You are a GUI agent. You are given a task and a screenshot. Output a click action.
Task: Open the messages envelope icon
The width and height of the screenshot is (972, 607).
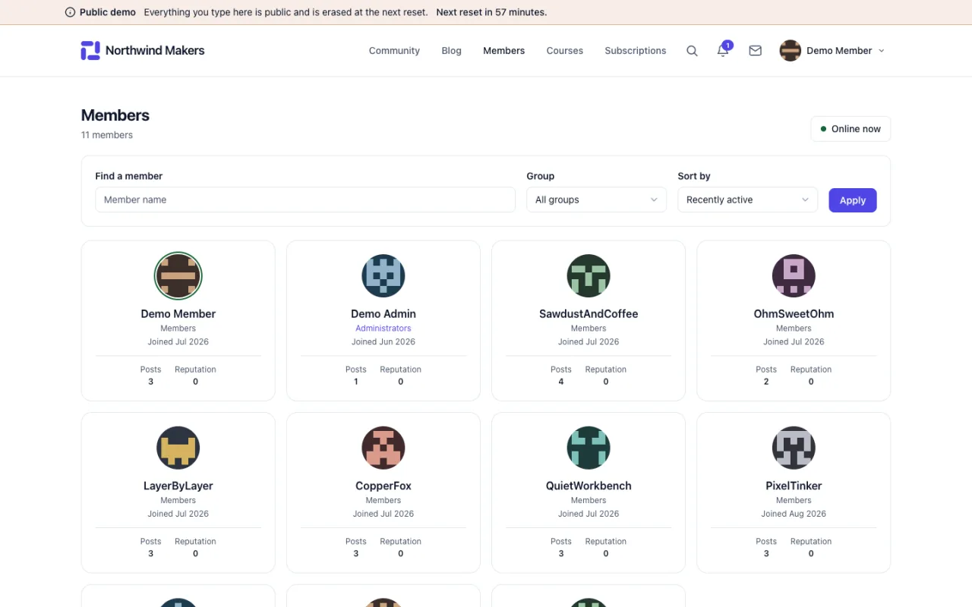point(755,51)
